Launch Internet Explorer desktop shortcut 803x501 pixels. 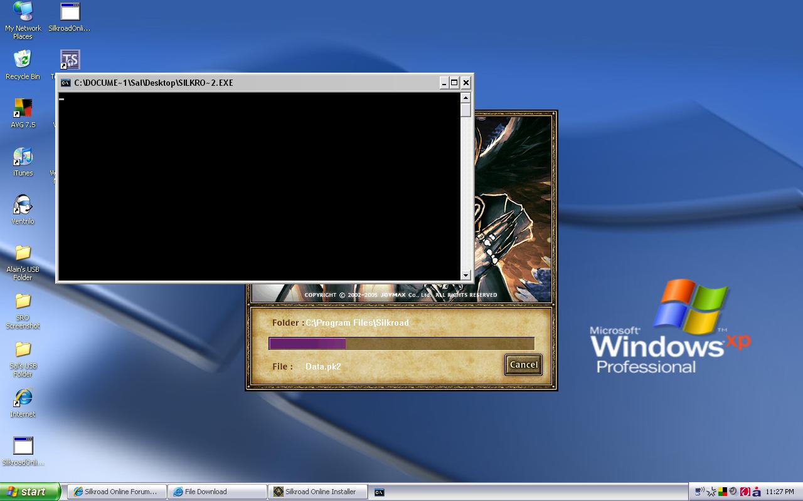coord(23,398)
